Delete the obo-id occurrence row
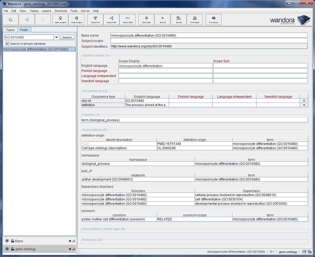Screen dimensions: 315x257 pos(304,101)
